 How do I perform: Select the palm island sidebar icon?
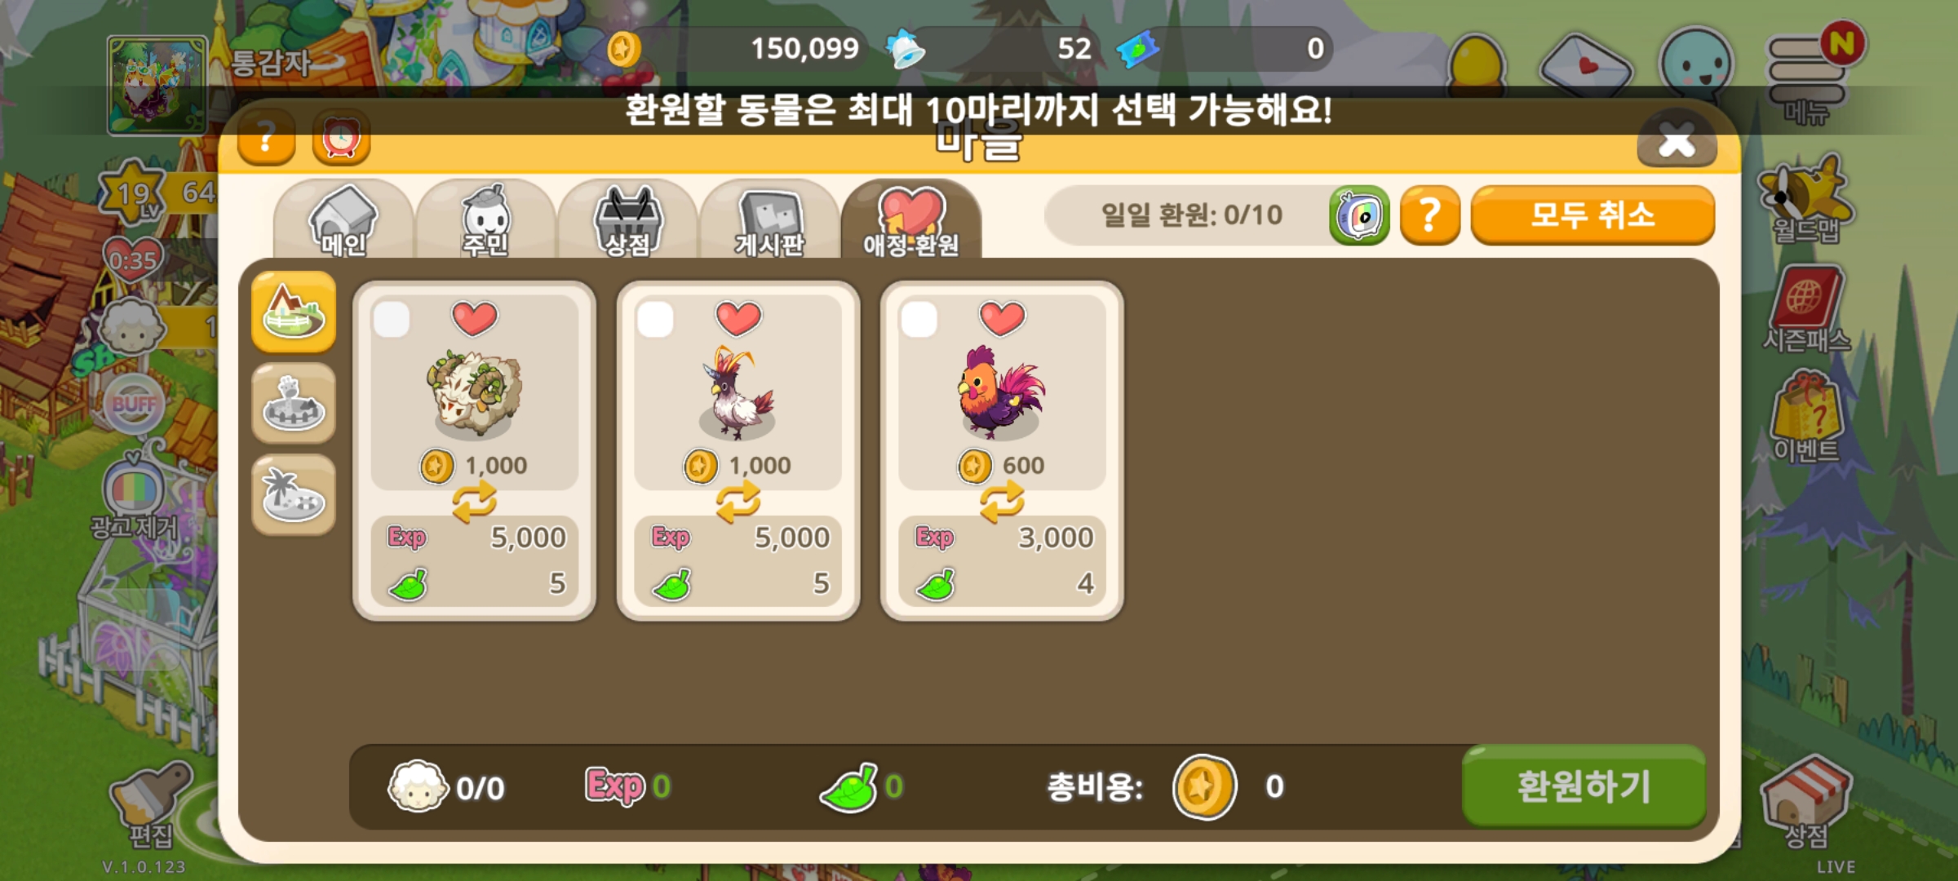click(x=294, y=495)
